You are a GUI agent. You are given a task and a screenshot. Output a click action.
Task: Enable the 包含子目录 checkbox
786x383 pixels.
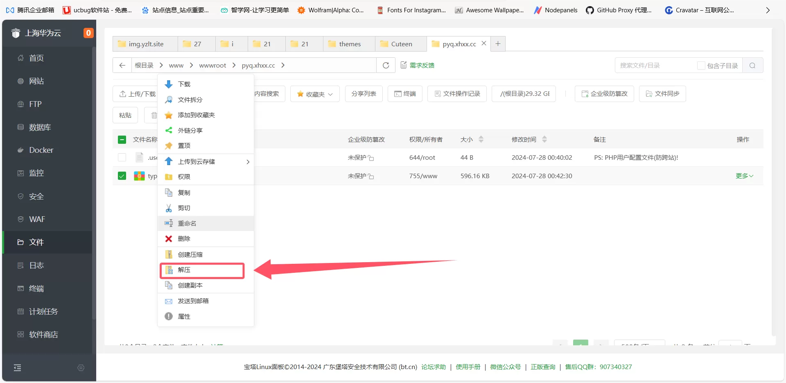pyautogui.click(x=701, y=66)
